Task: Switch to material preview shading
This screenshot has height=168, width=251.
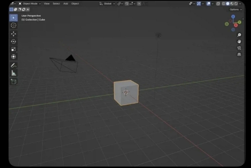Action: [x=232, y=3]
